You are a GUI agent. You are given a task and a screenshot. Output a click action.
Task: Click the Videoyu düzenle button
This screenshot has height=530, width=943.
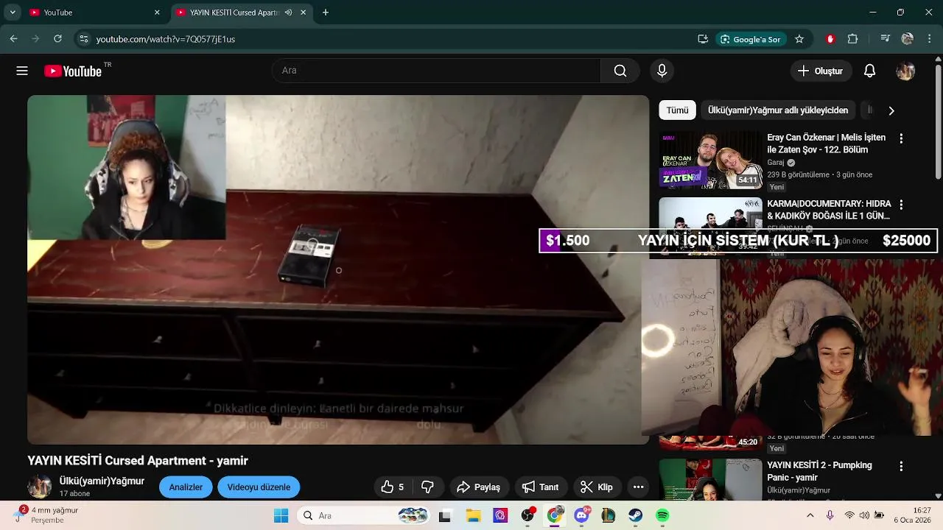pos(259,487)
